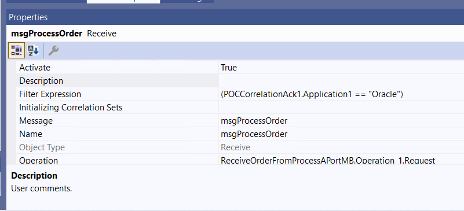Image resolution: width=464 pixels, height=211 pixels.
Task: Click the Filter Expression value with "Oracle"
Action: 312,94
